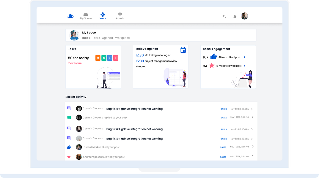
Task: Open the 12:30 Marketing meeting entry
Action: coord(154,55)
